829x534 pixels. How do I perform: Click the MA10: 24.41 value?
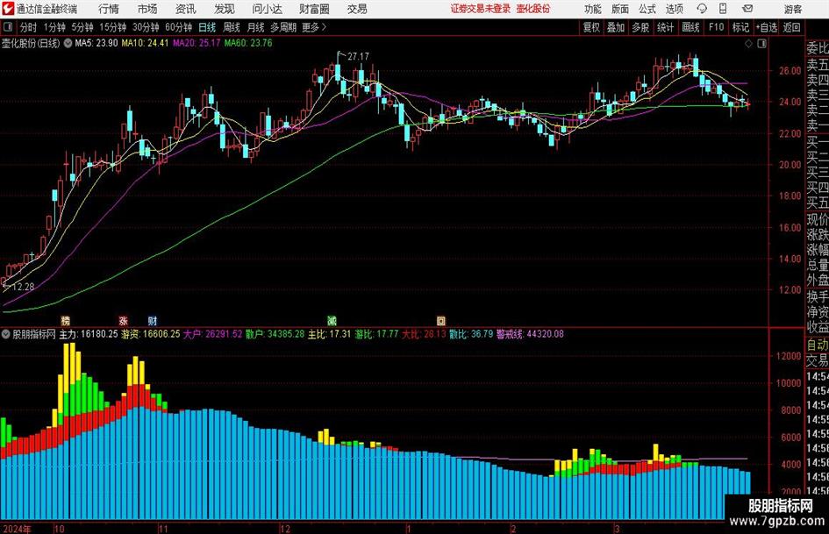146,43
